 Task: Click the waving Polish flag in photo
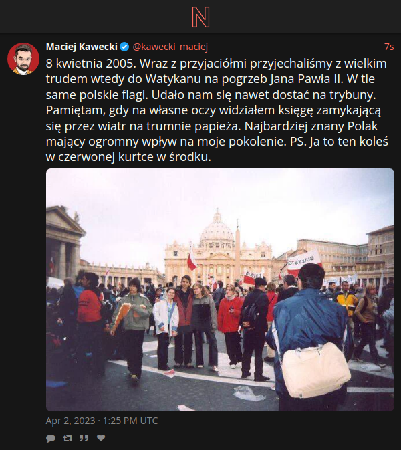192,260
